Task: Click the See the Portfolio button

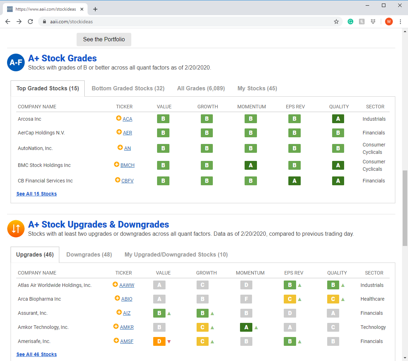Action: [x=104, y=39]
